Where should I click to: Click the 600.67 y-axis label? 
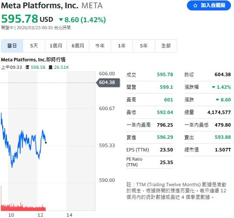[107, 108]
